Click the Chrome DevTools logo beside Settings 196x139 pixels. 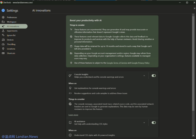tap(3, 11)
